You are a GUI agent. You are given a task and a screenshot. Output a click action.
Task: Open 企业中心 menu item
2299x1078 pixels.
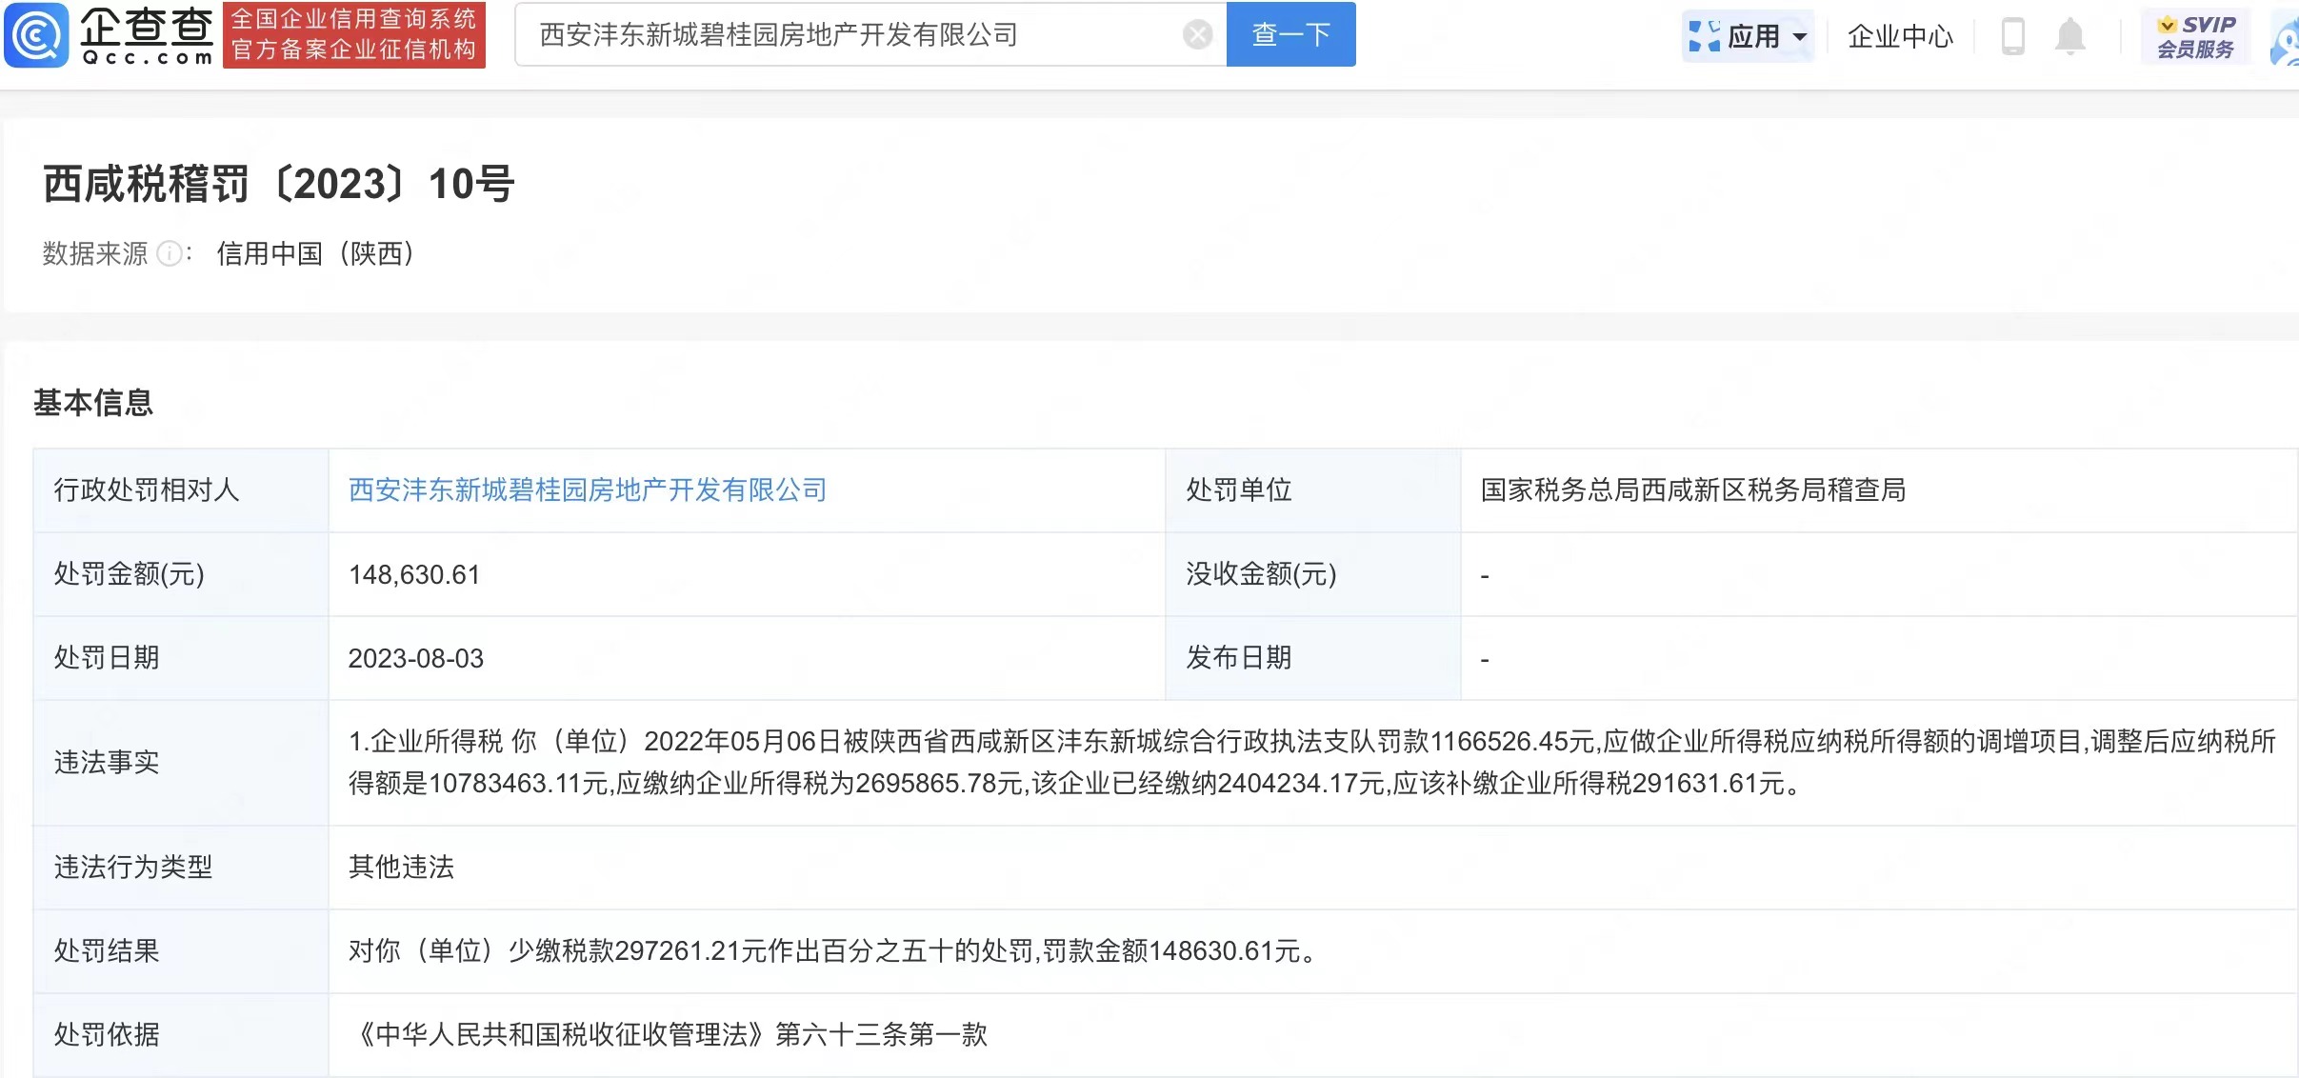1900,36
